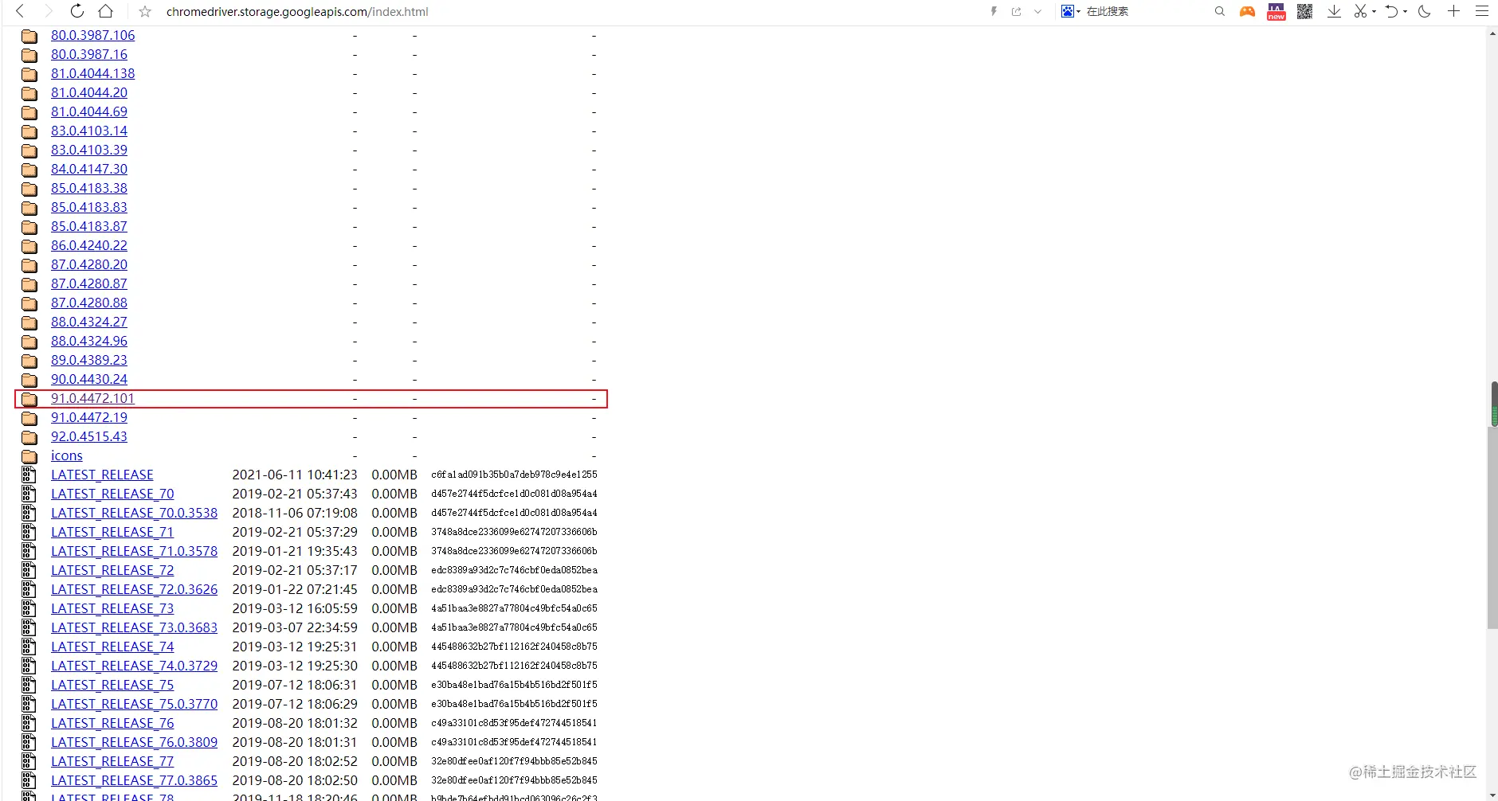1498x801 pixels.
Task: Open the LATEST_RELEASE_70 file link
Action: click(112, 494)
